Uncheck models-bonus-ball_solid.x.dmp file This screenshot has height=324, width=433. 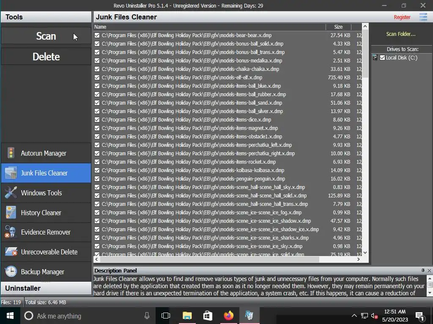tap(97, 43)
